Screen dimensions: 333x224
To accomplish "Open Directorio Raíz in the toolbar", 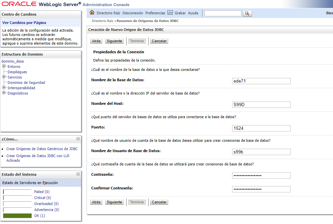I will coord(108,13).
